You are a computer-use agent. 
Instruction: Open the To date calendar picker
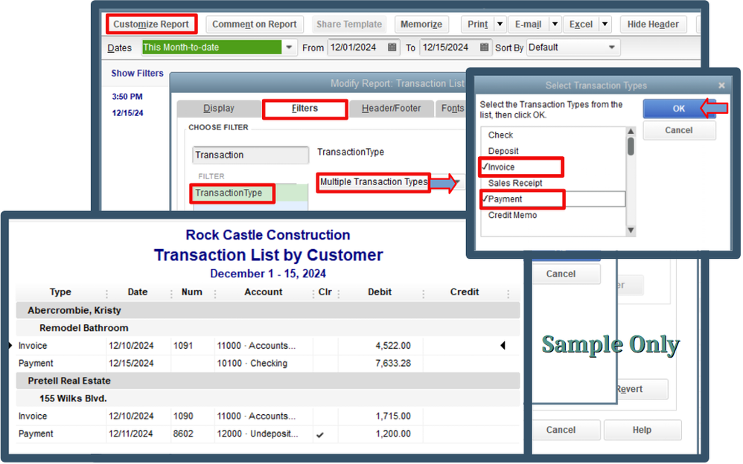pyautogui.click(x=484, y=48)
